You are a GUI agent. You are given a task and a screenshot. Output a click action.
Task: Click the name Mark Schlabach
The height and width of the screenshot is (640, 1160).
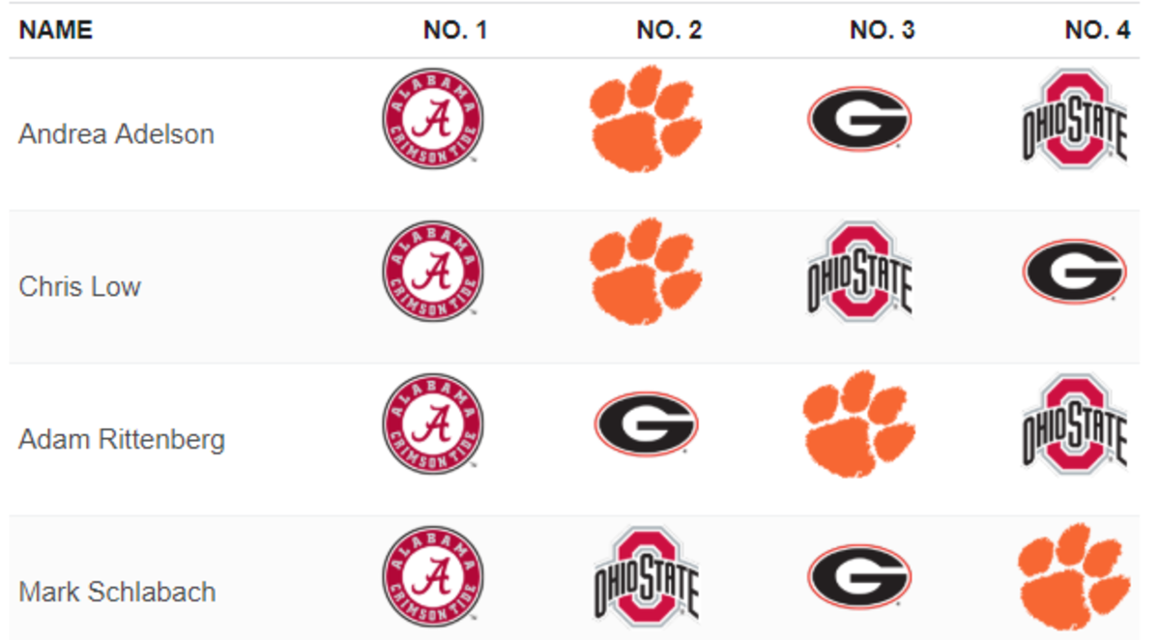pyautogui.click(x=117, y=592)
